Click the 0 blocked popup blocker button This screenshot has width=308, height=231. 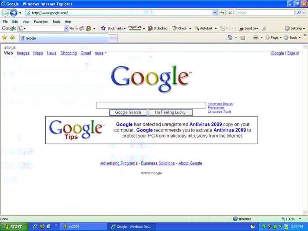click(x=158, y=28)
